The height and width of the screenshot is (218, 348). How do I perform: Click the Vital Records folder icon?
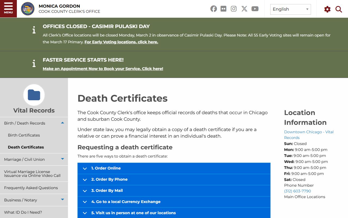pyautogui.click(x=34, y=95)
